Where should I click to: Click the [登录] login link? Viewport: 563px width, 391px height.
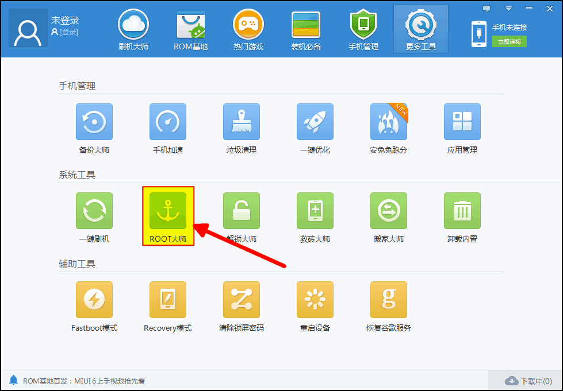(68, 32)
